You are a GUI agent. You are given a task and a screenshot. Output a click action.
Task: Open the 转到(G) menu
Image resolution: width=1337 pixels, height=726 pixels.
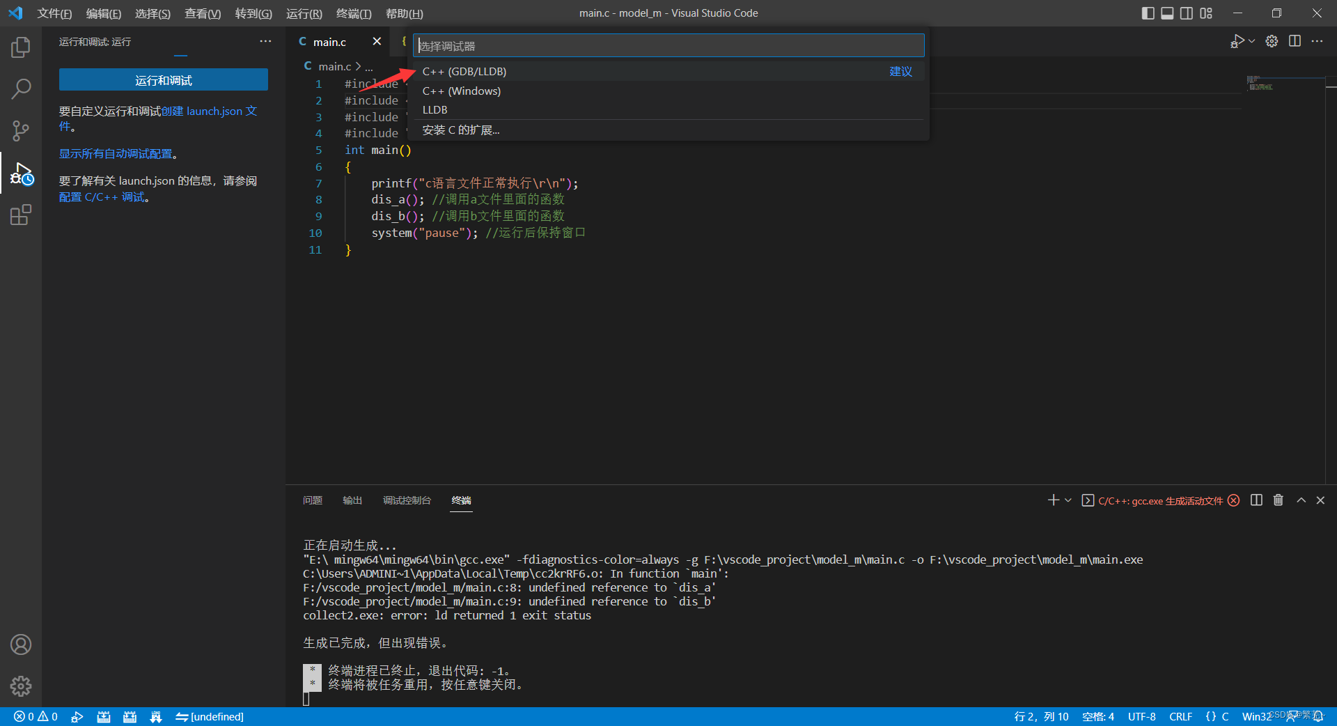pos(253,13)
